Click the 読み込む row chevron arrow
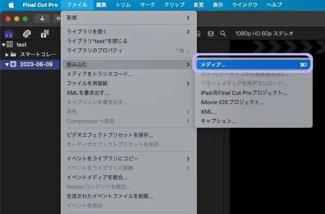This screenshot has width=325, height=214. pos(188,64)
